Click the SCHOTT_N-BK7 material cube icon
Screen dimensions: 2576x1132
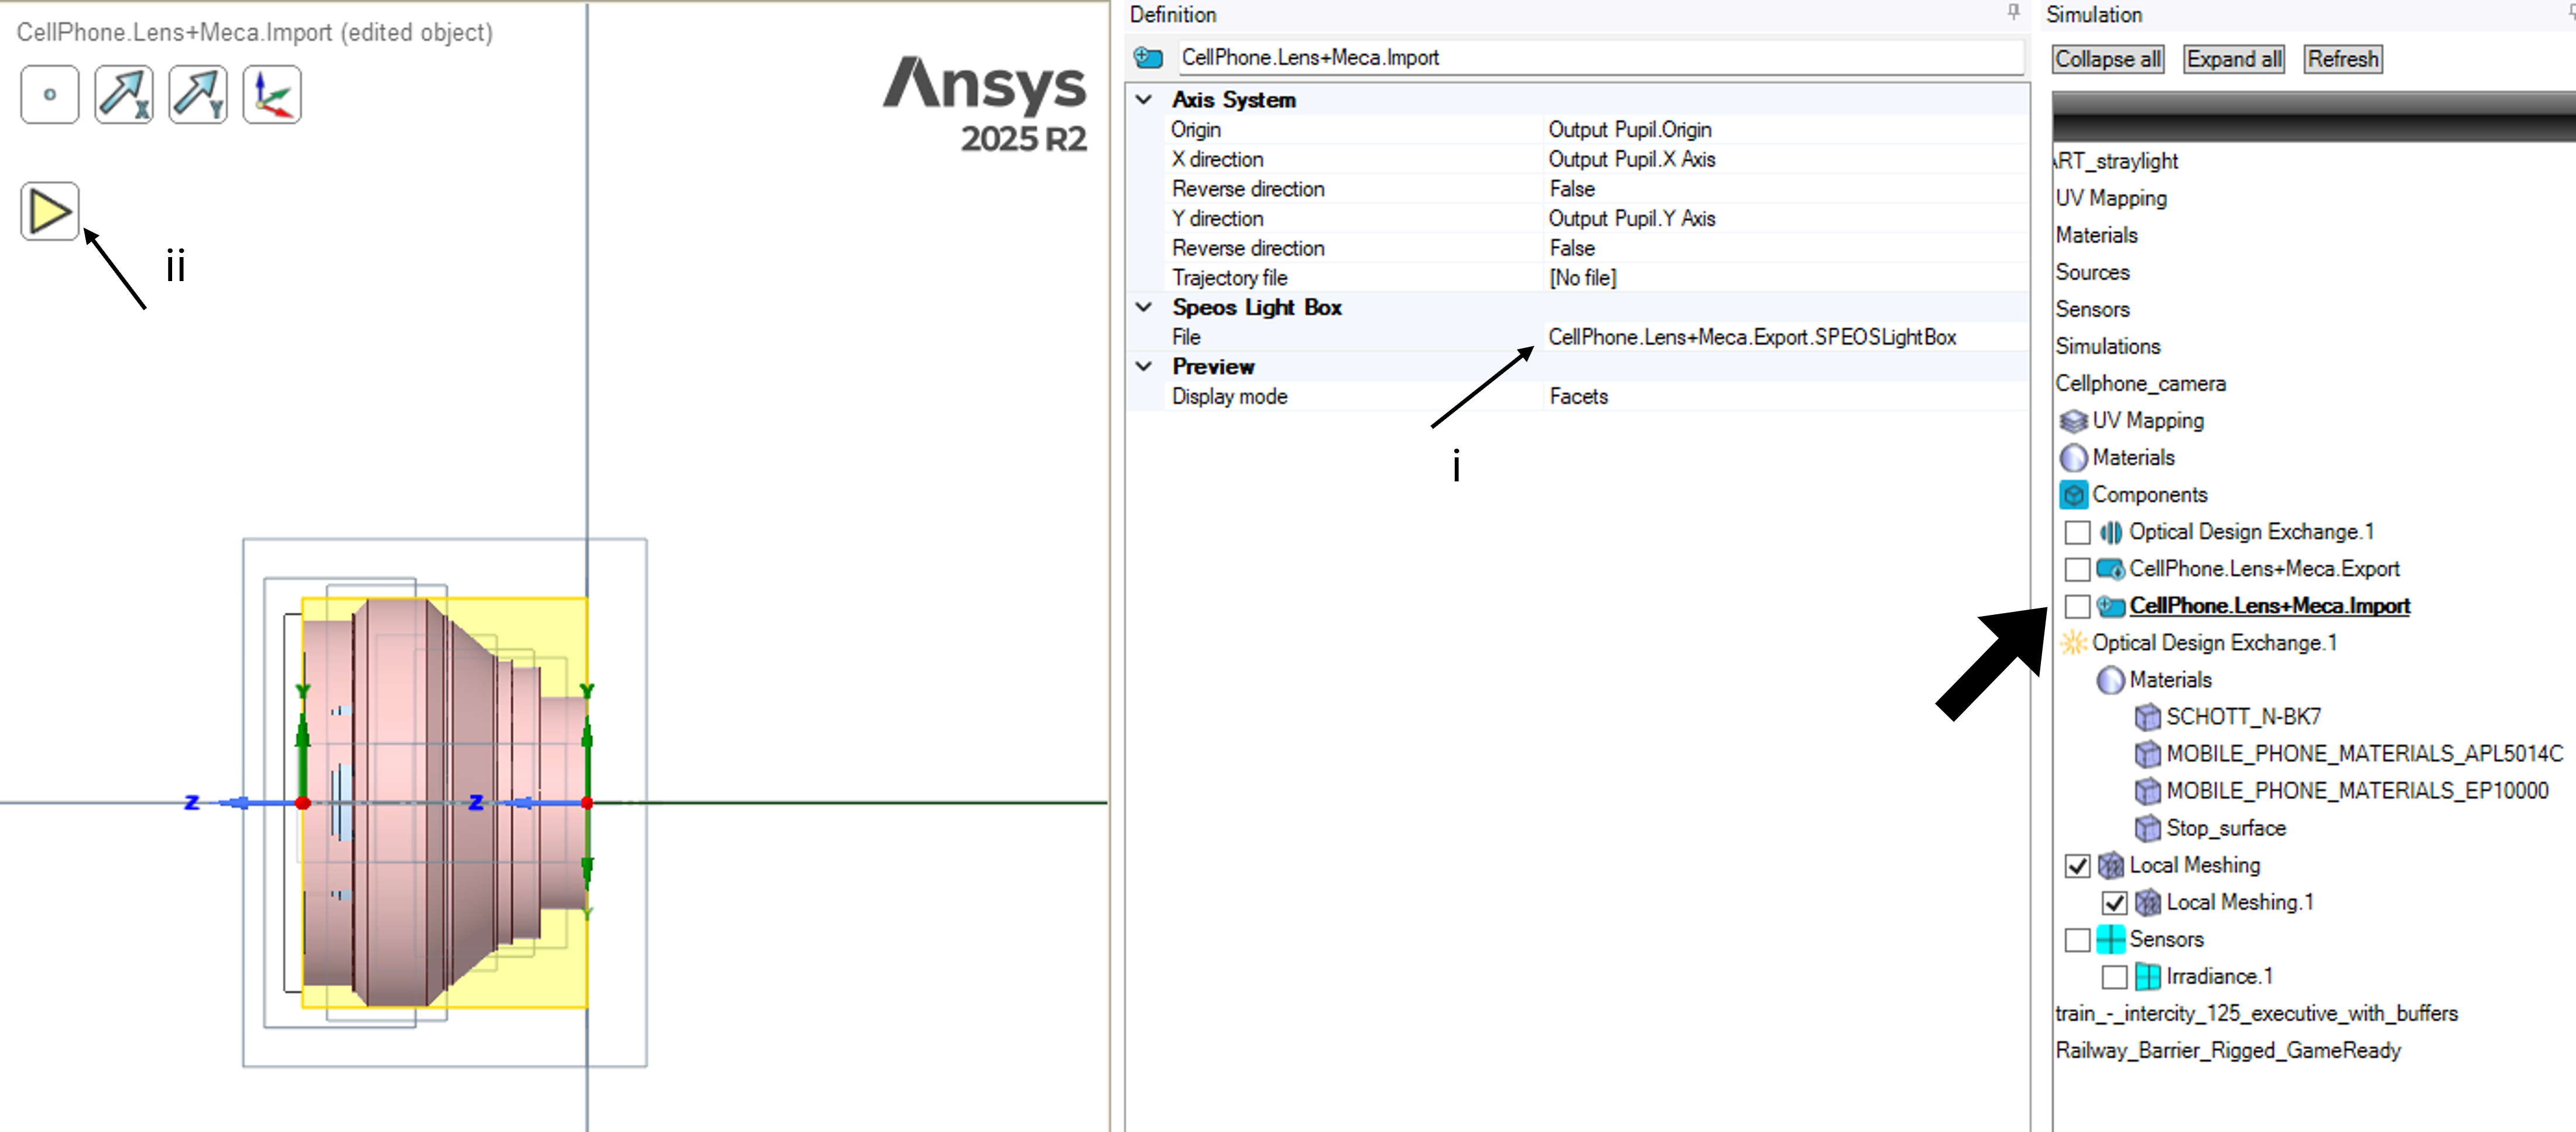pyautogui.click(x=2147, y=717)
